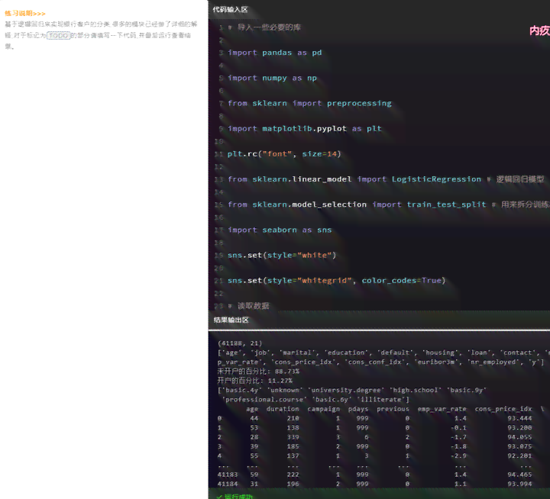Viewport: 550px width, 499px height.
Task: Click code line 'import pandas as pd'
Action: (275, 53)
